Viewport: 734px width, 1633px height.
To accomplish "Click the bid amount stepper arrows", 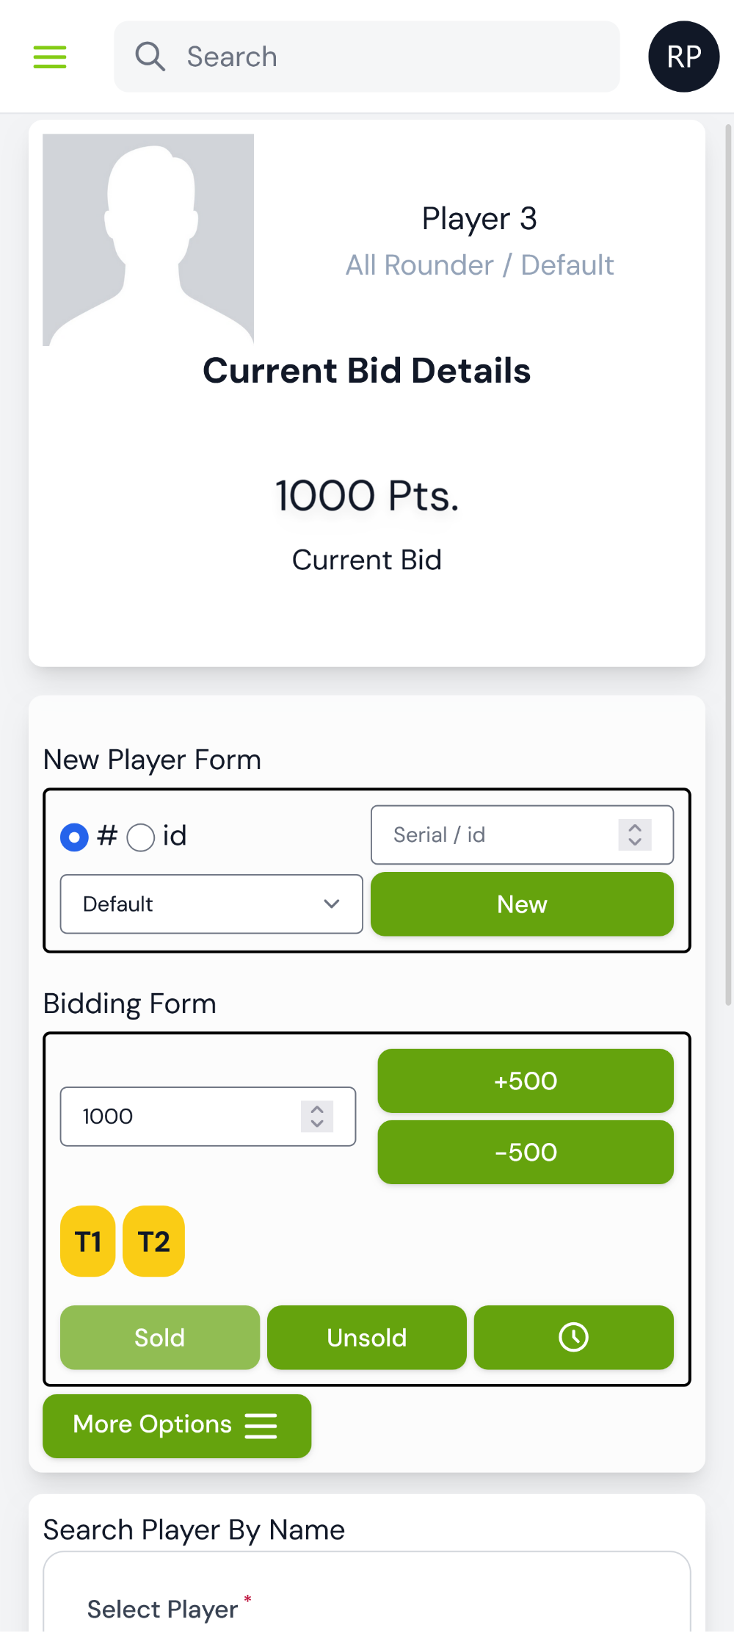I will 317,1116.
